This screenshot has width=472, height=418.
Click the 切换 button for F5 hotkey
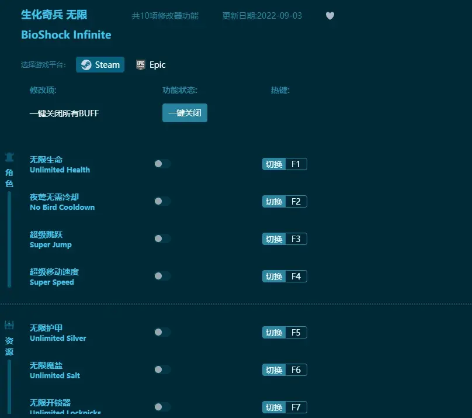click(x=274, y=333)
